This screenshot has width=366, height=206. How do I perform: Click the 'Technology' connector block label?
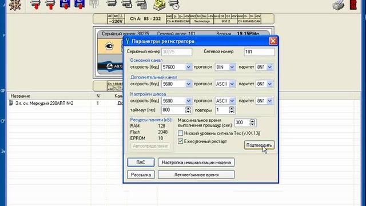point(202,21)
